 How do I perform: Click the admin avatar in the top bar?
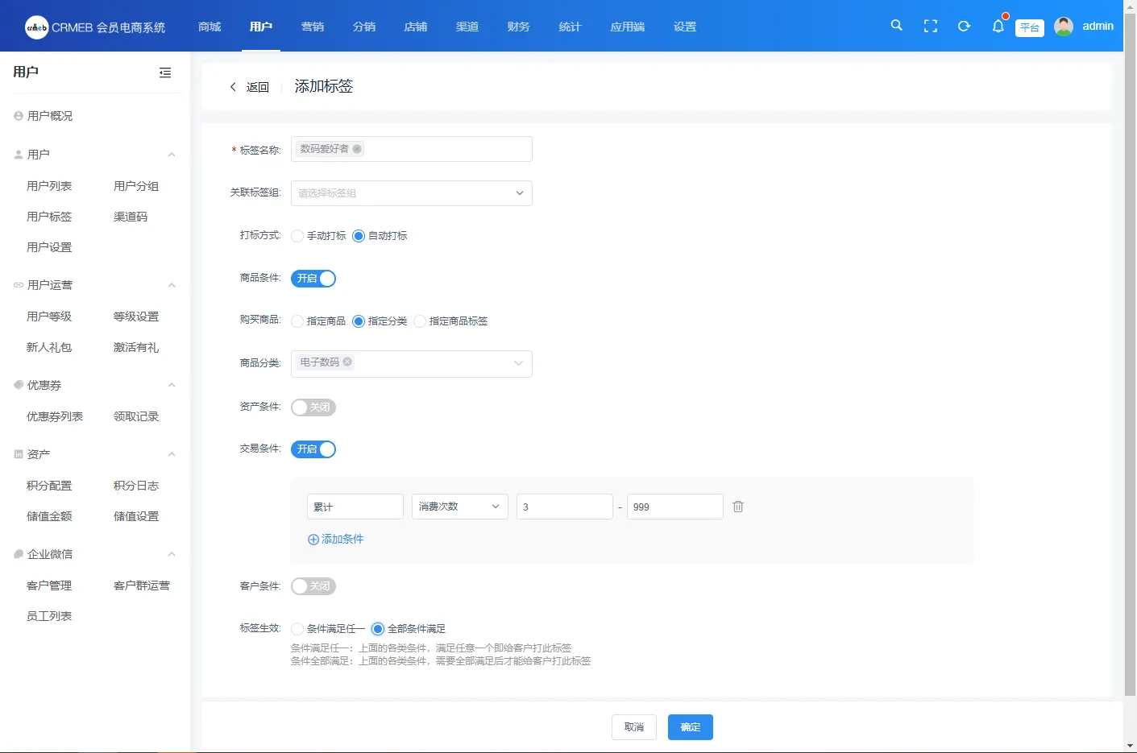coord(1063,26)
